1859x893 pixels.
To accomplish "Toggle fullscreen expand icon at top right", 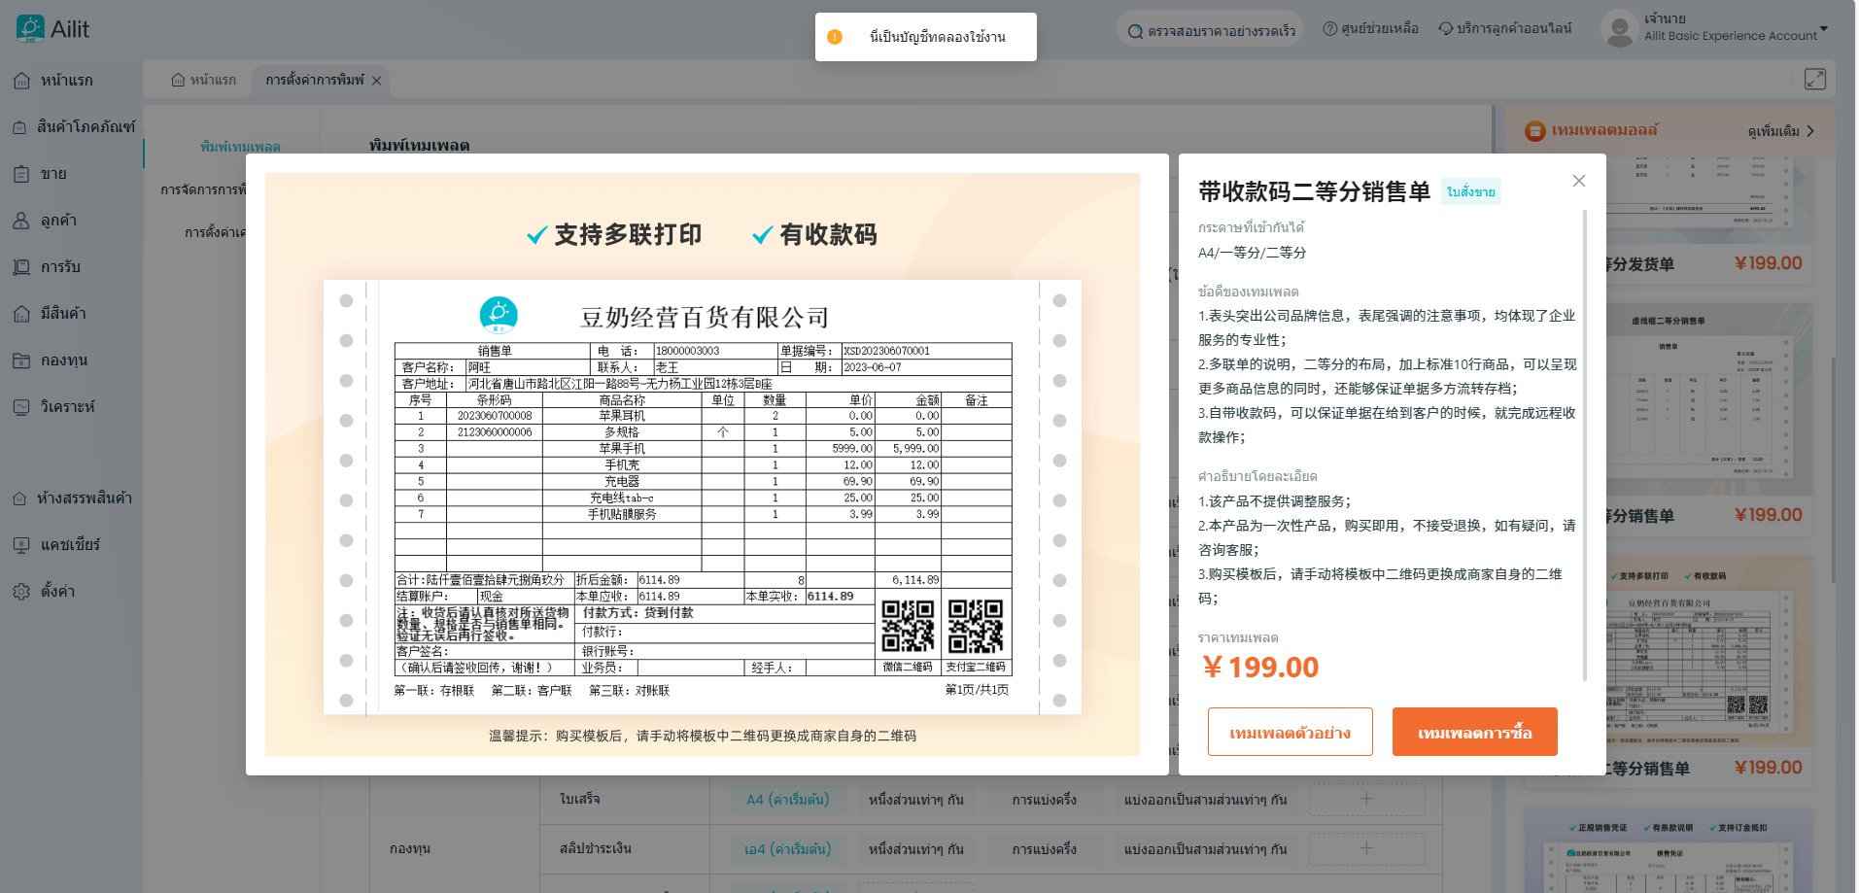I will pos(1814,80).
